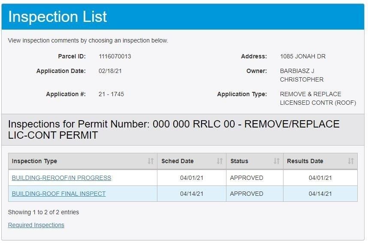Click APPROVED status in the reroof row
The width and height of the screenshot is (368, 243).
click(247, 178)
